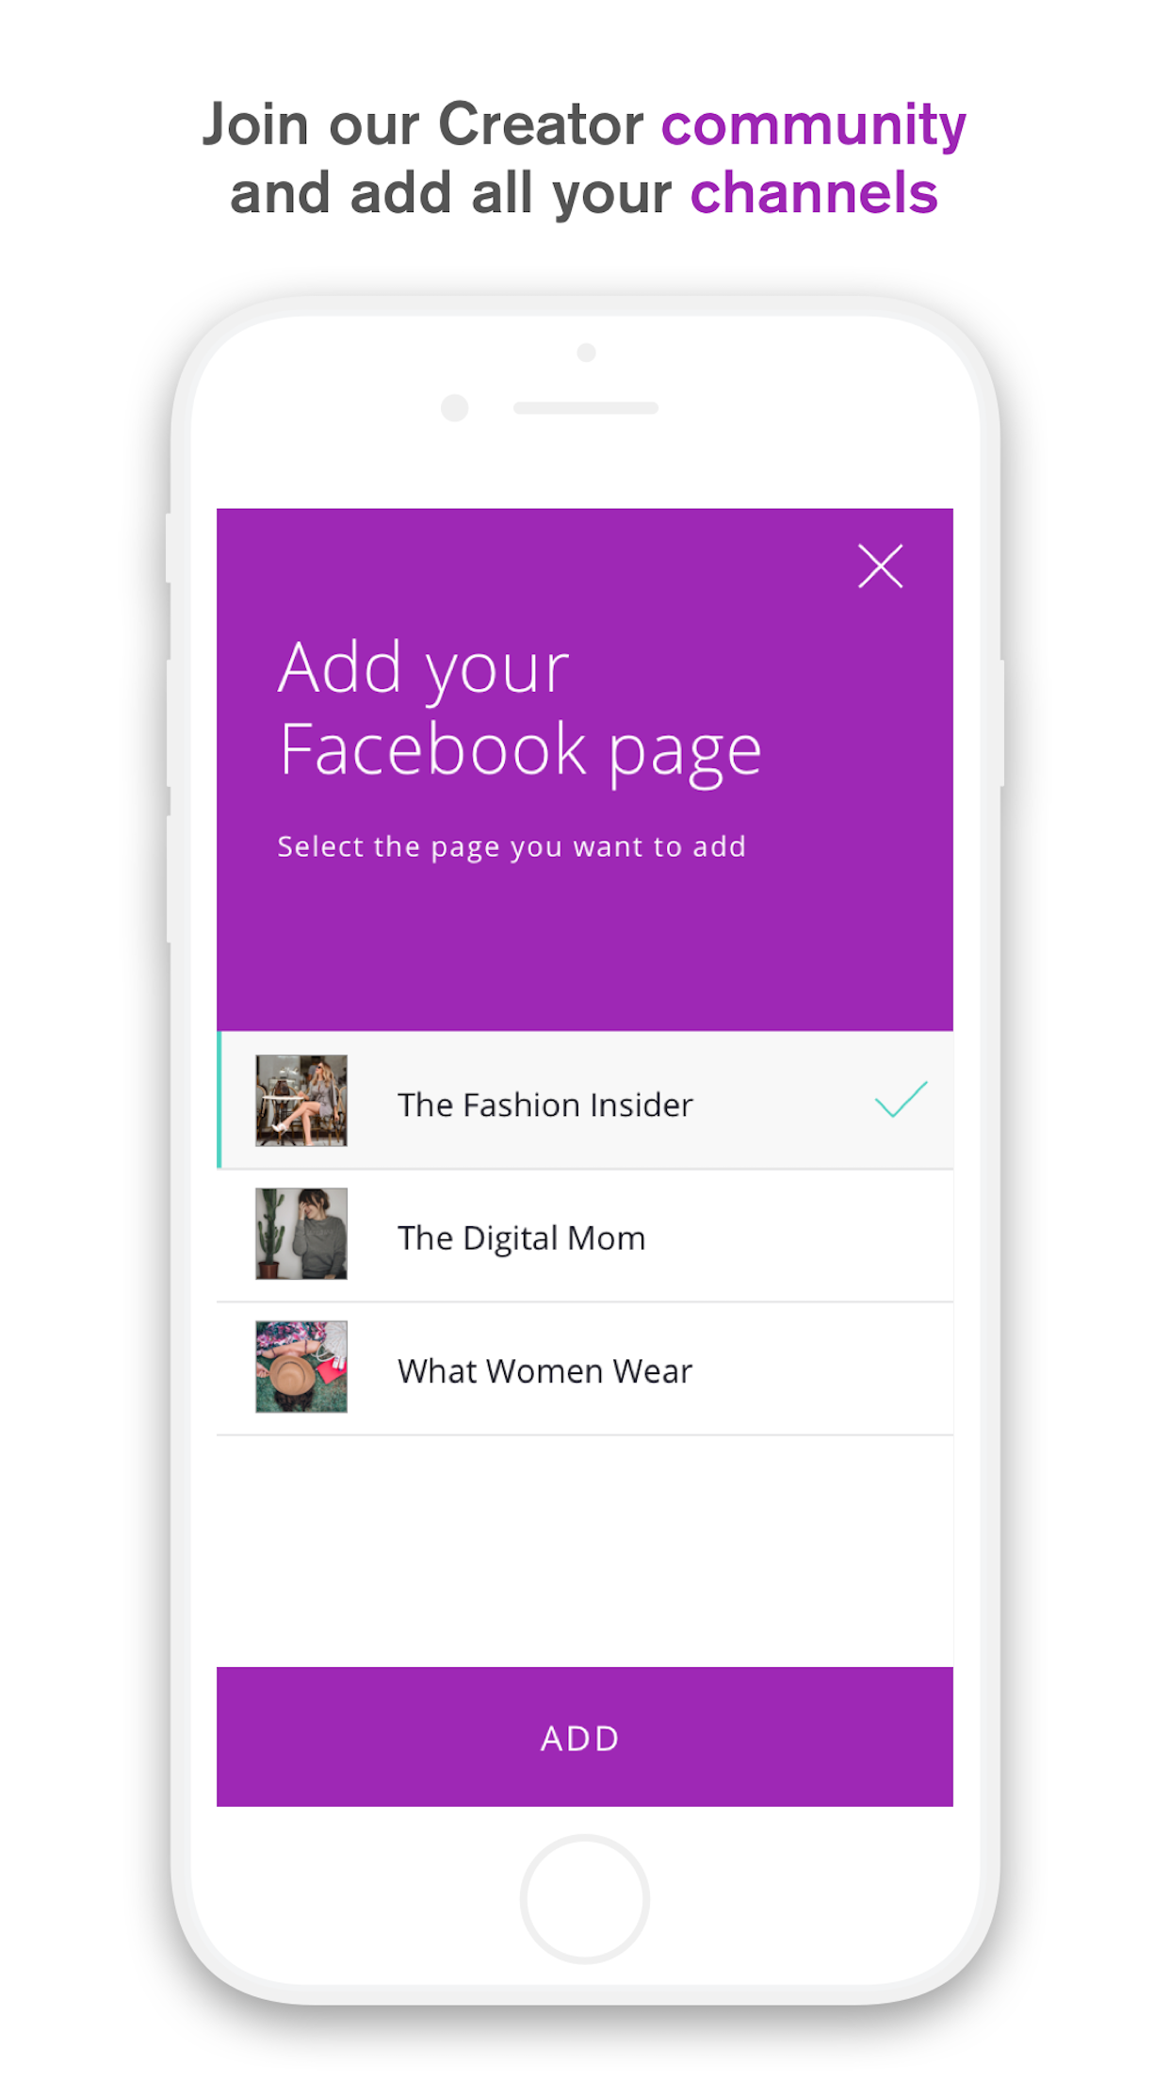Image resolution: width=1170 pixels, height=2081 pixels.
Task: Tap the purple ADD button
Action: (x=585, y=1737)
